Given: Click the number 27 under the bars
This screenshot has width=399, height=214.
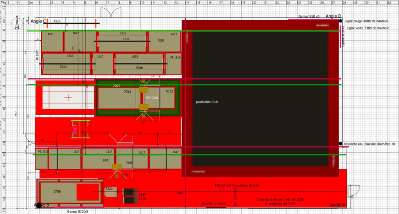Looking at the screenshot, I should coord(143,123).
